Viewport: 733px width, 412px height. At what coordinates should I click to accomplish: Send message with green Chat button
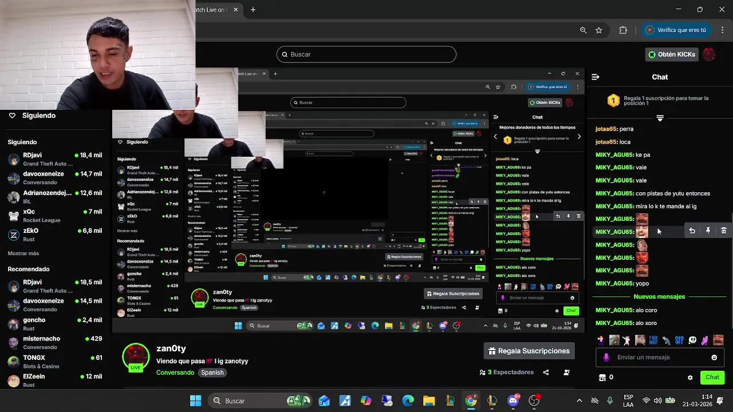712,377
